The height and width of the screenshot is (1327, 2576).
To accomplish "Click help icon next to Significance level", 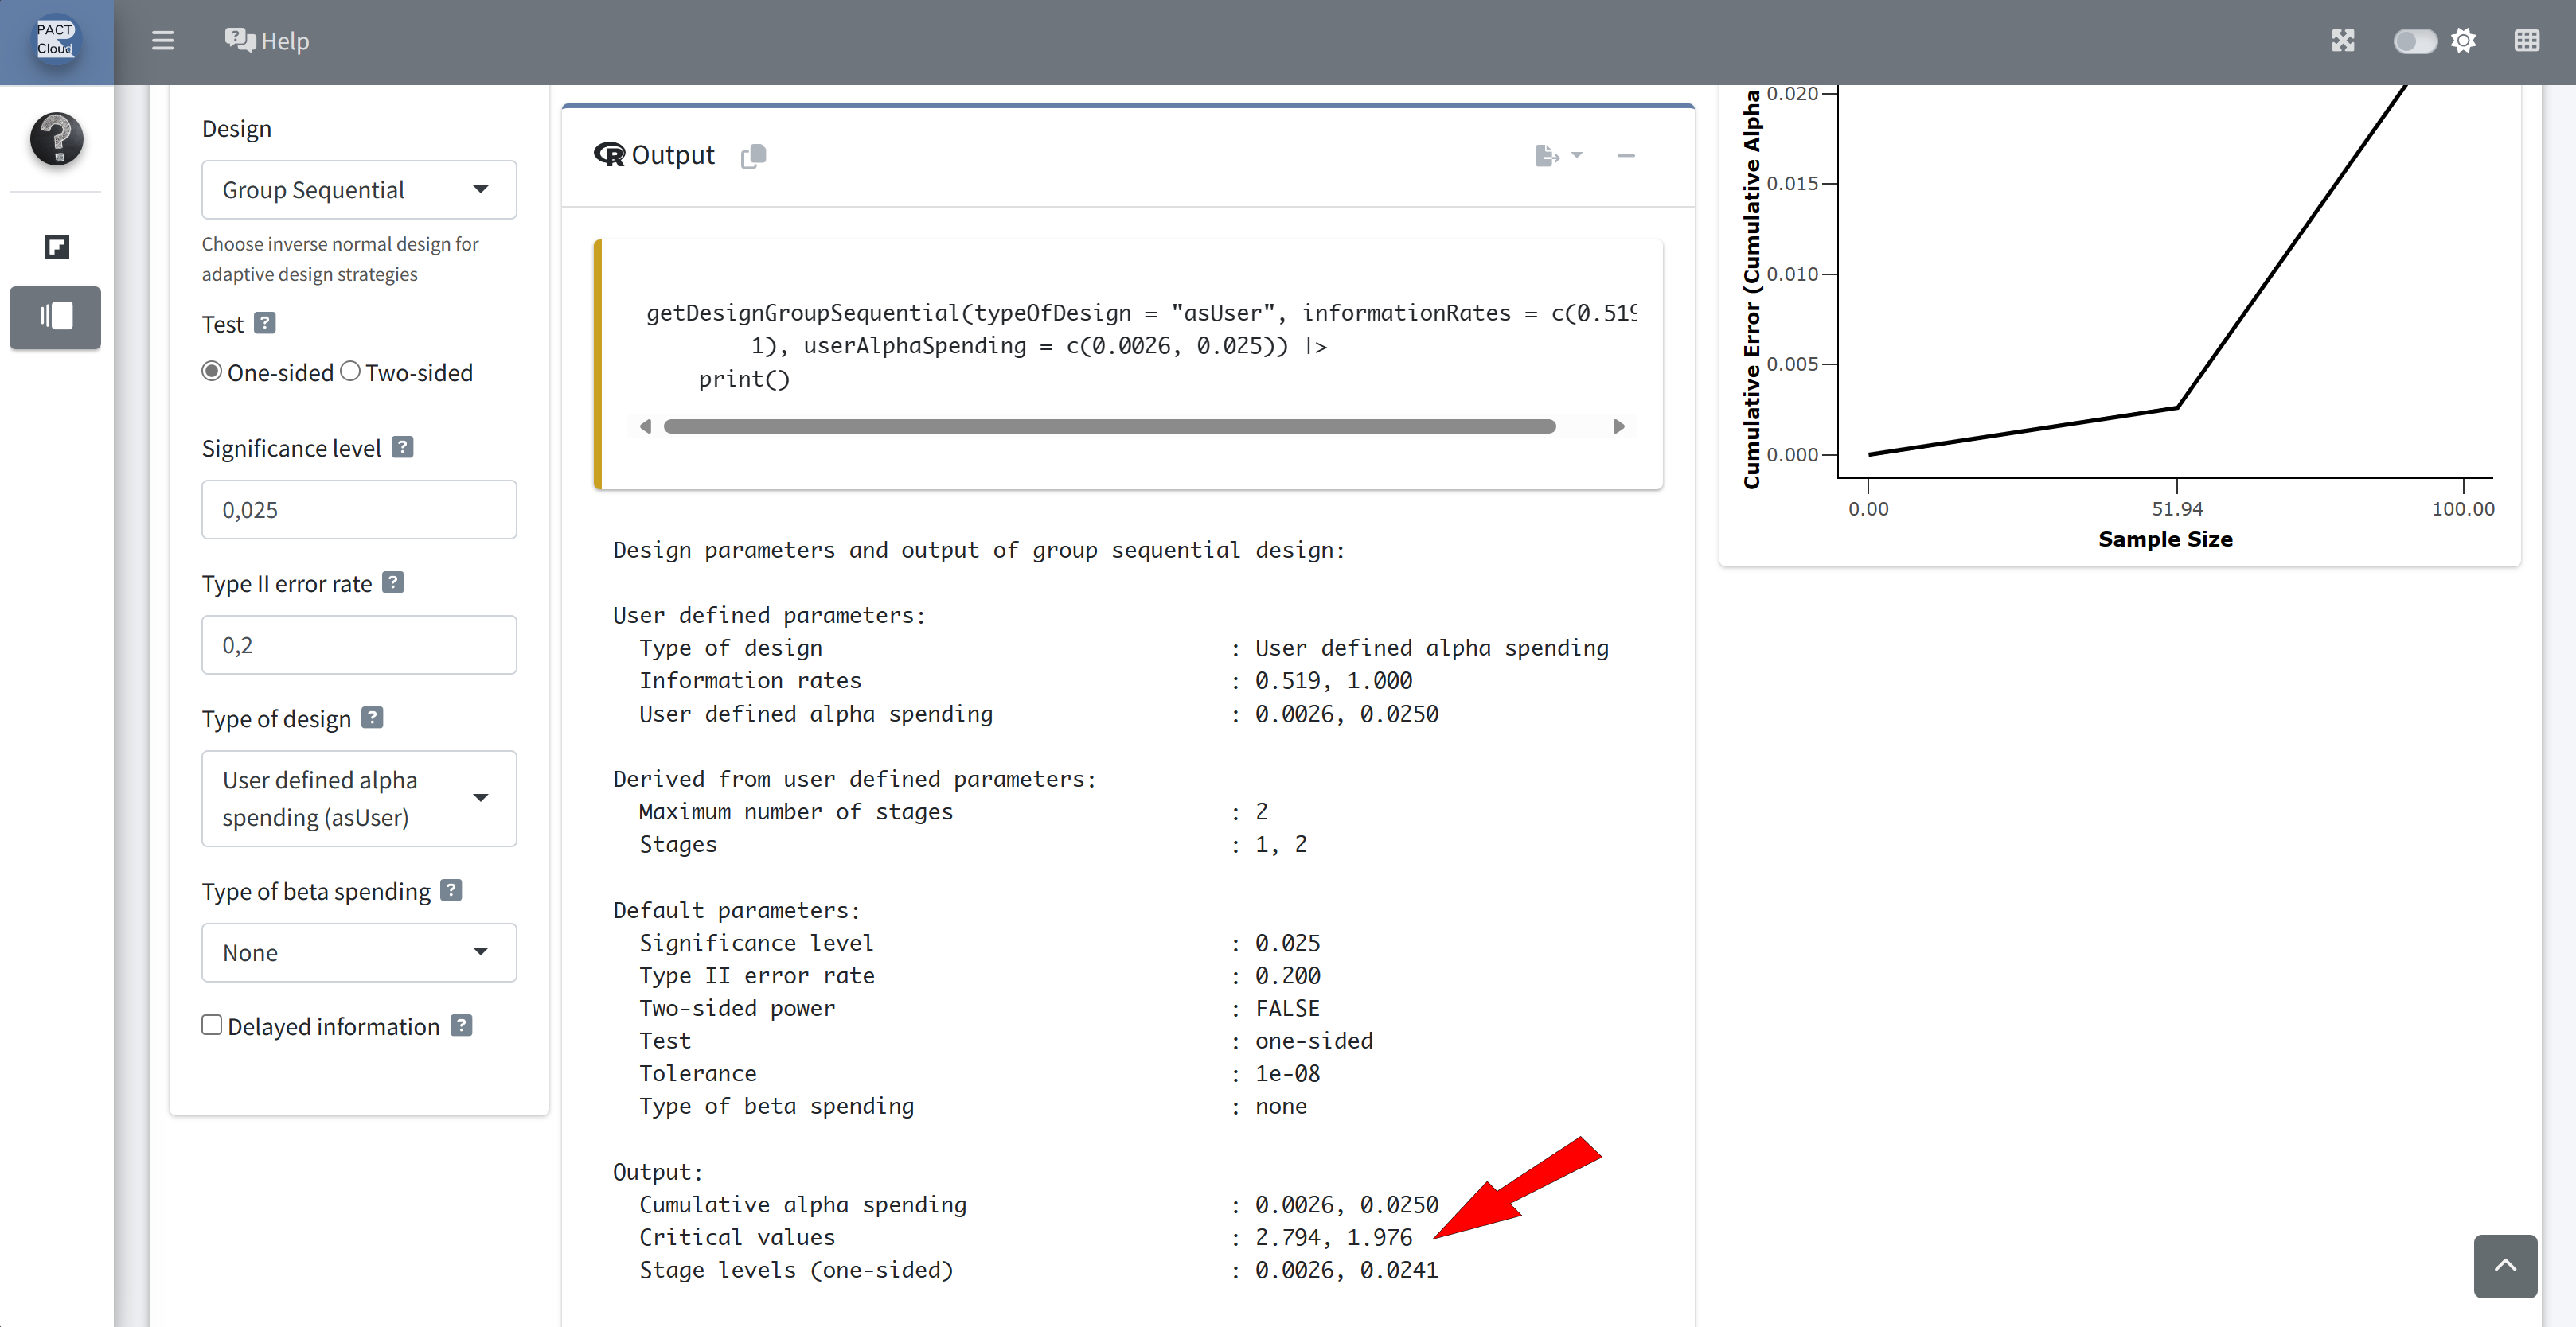I will pyautogui.click(x=402, y=446).
